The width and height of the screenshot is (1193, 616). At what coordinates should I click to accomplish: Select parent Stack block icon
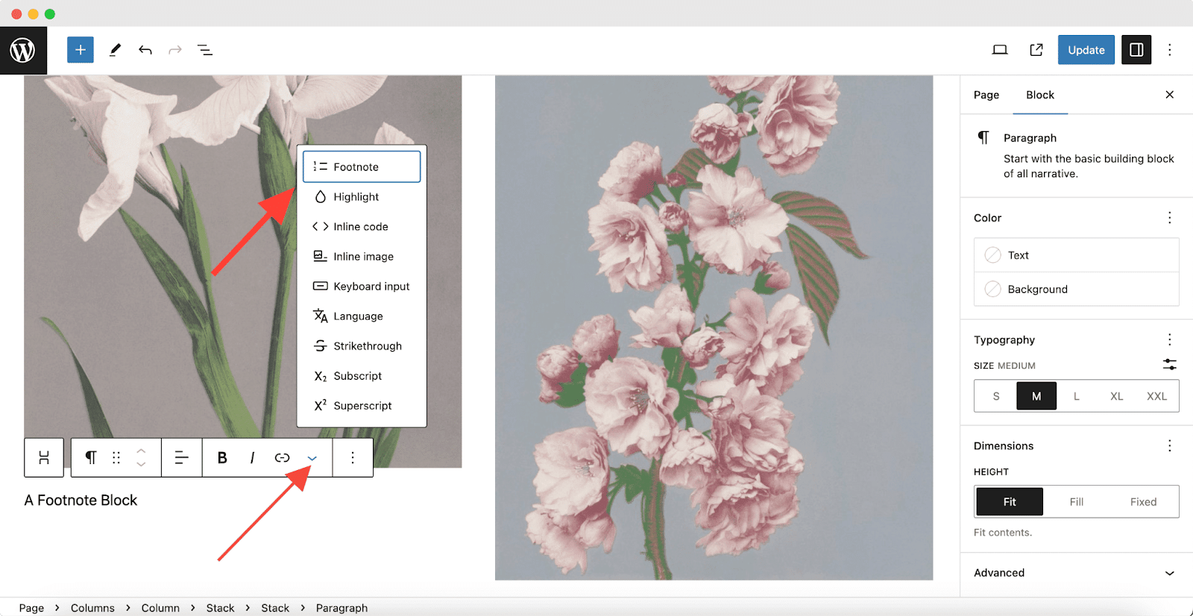click(x=44, y=457)
